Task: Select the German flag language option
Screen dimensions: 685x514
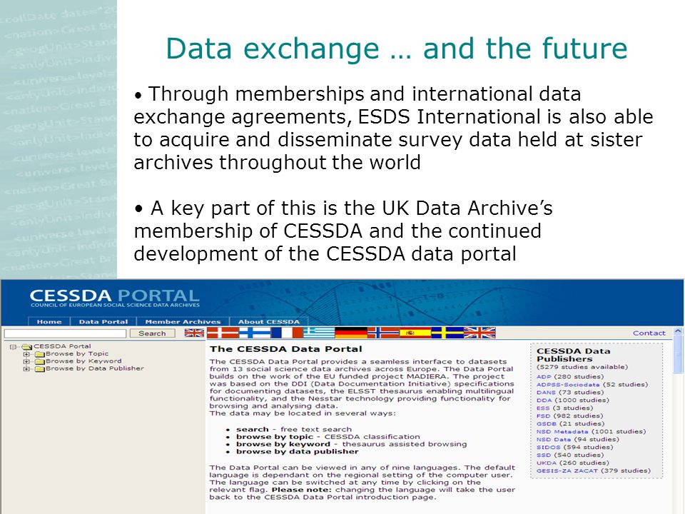Action: pos(351,333)
